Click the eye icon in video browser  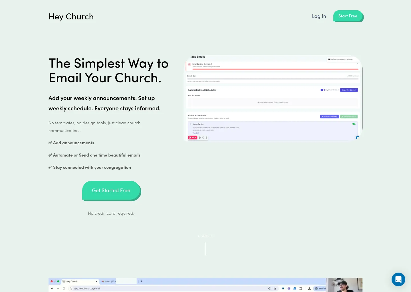pyautogui.click(x=269, y=288)
